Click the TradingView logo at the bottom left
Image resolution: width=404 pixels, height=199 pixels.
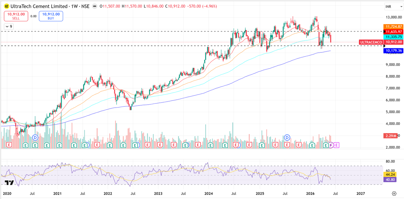9,183
